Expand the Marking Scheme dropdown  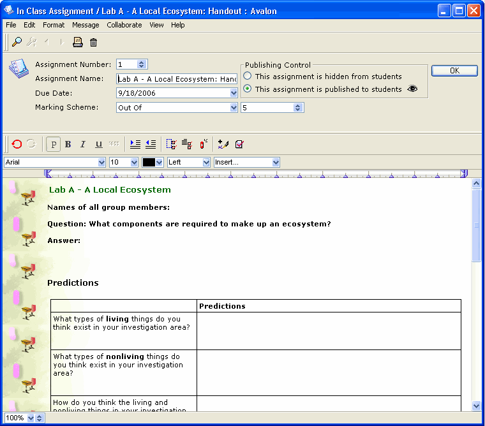(x=234, y=108)
